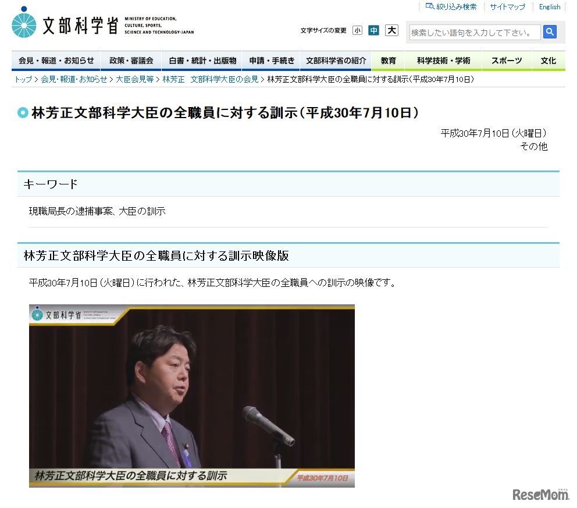The image size is (577, 508).
Task: Open 白書・統計・出版物 menu
Action: (202, 61)
